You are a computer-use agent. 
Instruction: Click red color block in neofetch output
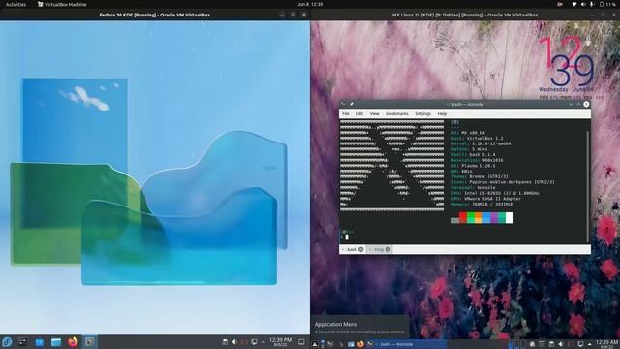click(x=463, y=217)
